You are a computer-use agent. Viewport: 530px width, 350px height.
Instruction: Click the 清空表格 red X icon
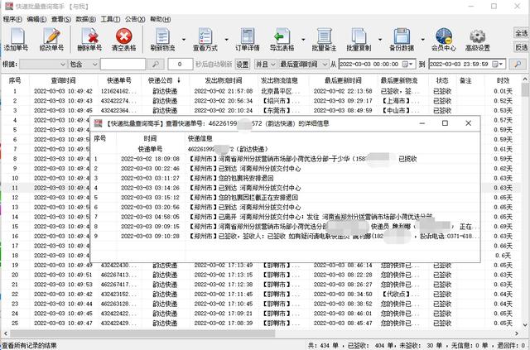(x=123, y=36)
